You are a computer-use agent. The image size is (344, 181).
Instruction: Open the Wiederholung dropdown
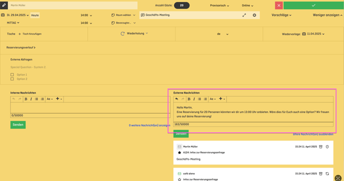click(134, 33)
